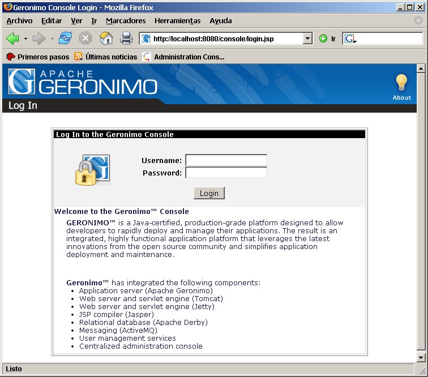Click the Firefox icon in title bar
Screen dimensions: 428x377
coord(8,7)
